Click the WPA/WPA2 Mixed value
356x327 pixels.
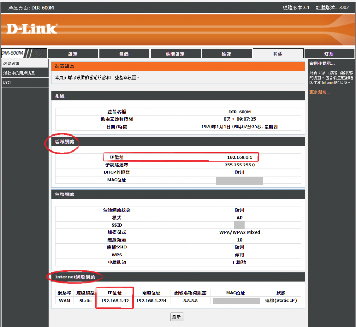(240, 232)
